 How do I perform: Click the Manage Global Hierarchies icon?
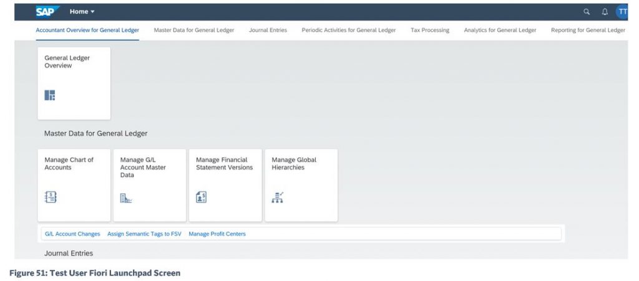pos(278,198)
